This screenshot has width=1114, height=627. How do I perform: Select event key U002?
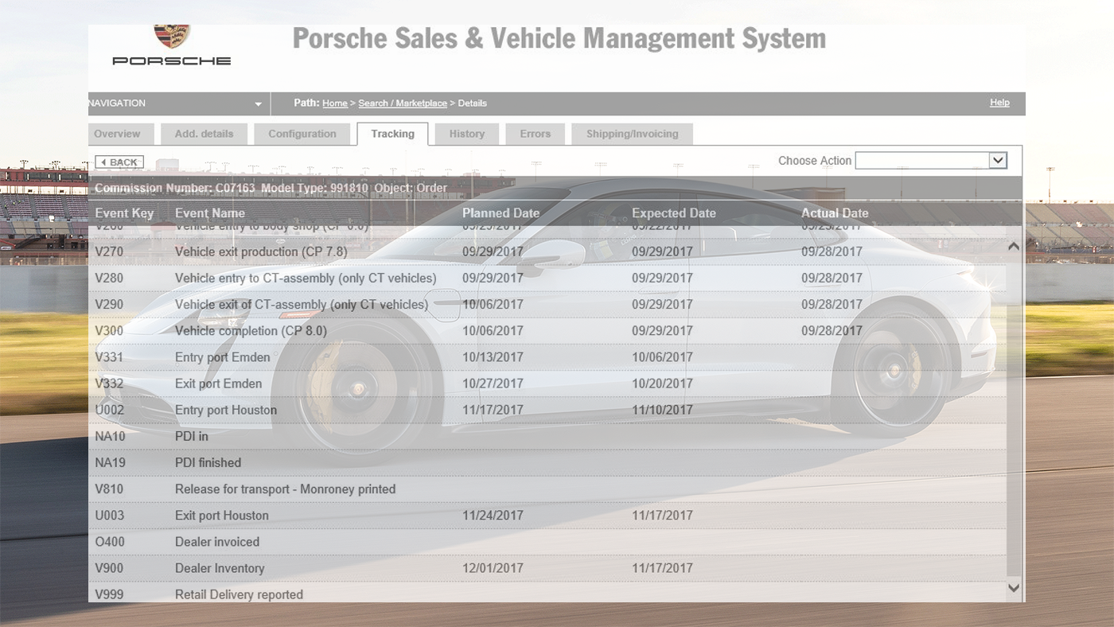click(110, 410)
